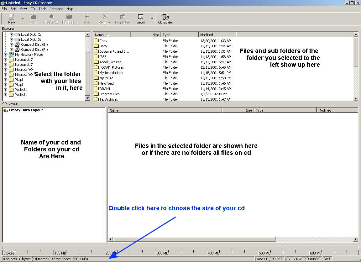Select Empty Data Layout in CD Layout
Screen dimensions: 361x262
click(x=26, y=110)
